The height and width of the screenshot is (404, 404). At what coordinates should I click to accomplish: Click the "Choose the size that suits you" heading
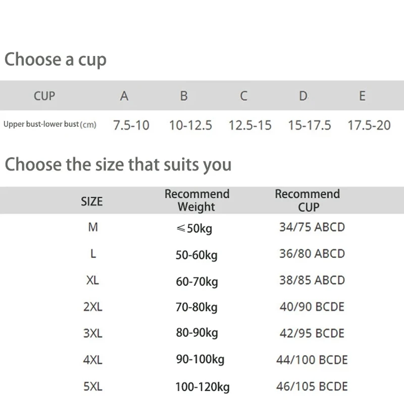pos(118,165)
